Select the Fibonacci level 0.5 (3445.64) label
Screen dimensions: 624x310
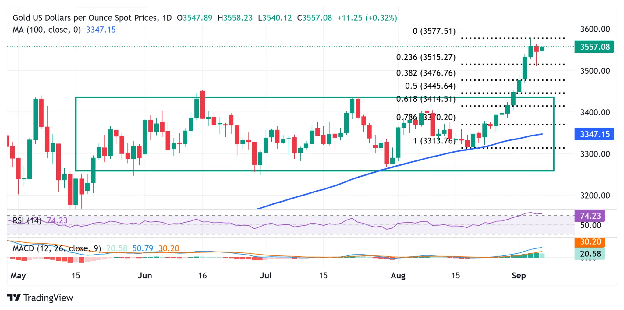[430, 86]
